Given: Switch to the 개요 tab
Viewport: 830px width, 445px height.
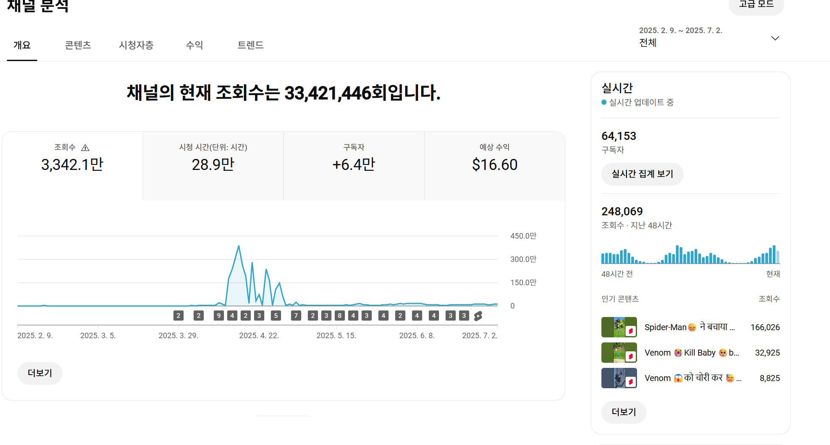Looking at the screenshot, I should pos(22,45).
